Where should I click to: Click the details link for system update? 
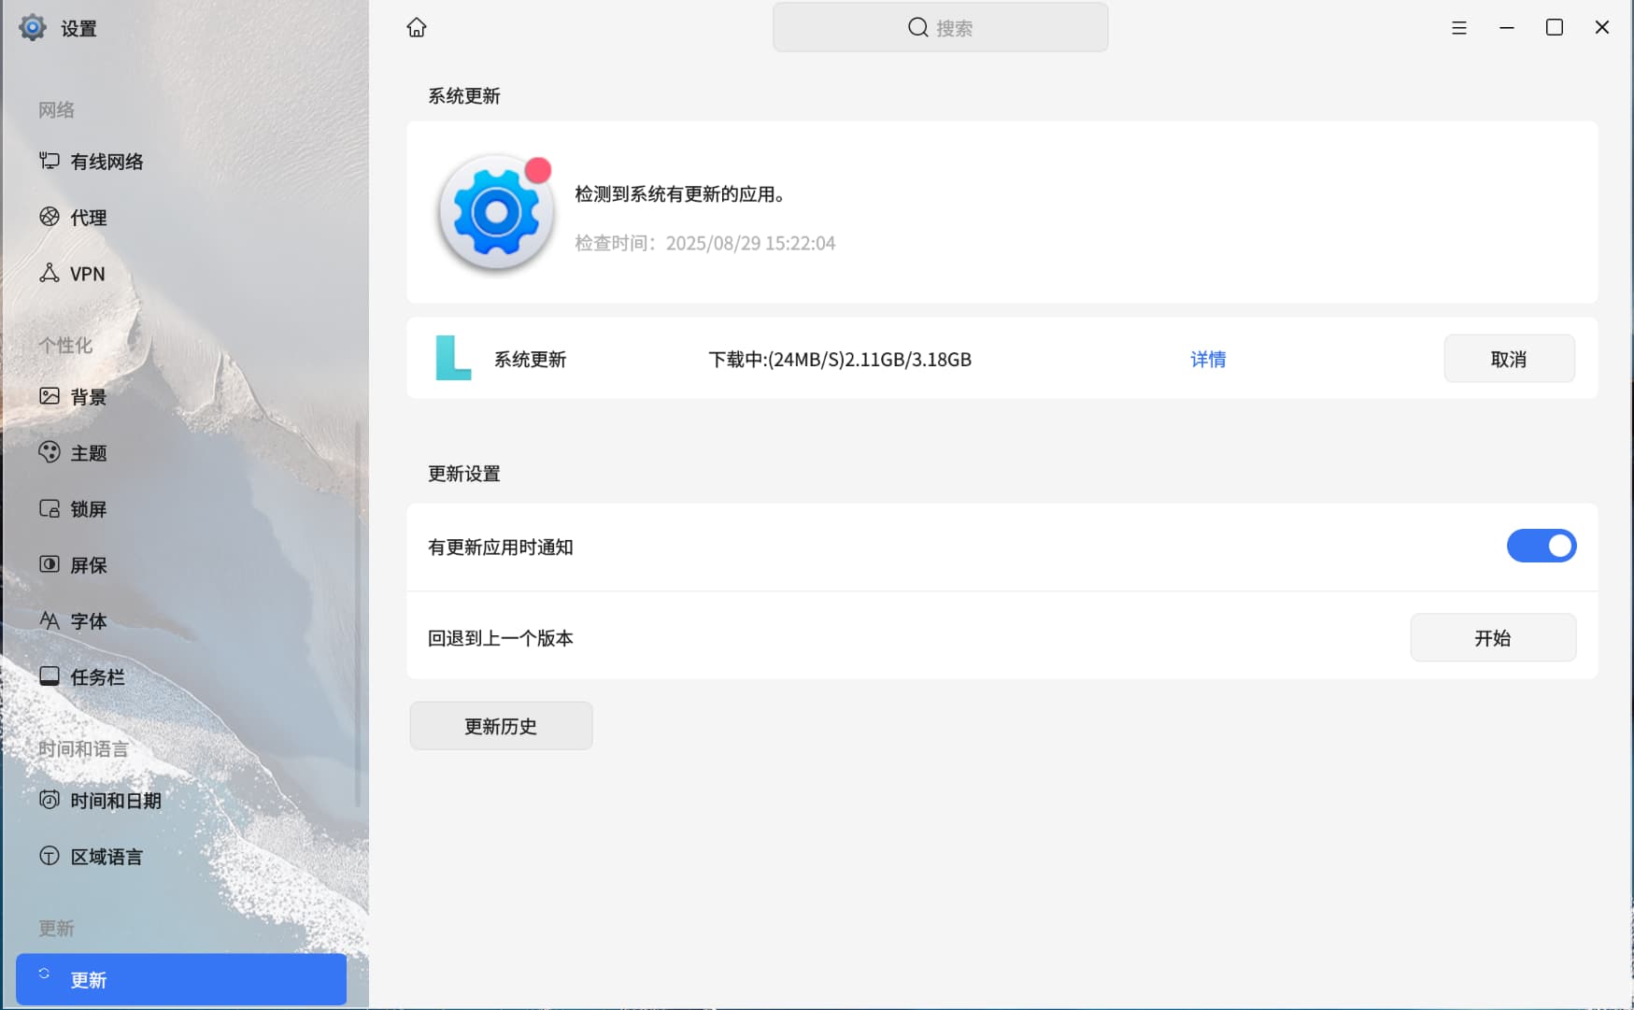pos(1207,359)
